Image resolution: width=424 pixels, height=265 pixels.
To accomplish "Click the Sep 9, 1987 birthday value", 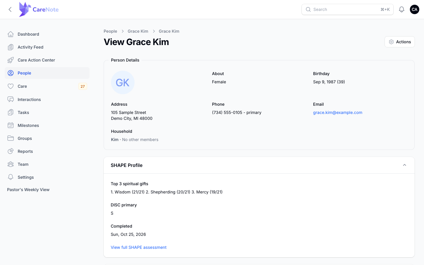I will [329, 82].
